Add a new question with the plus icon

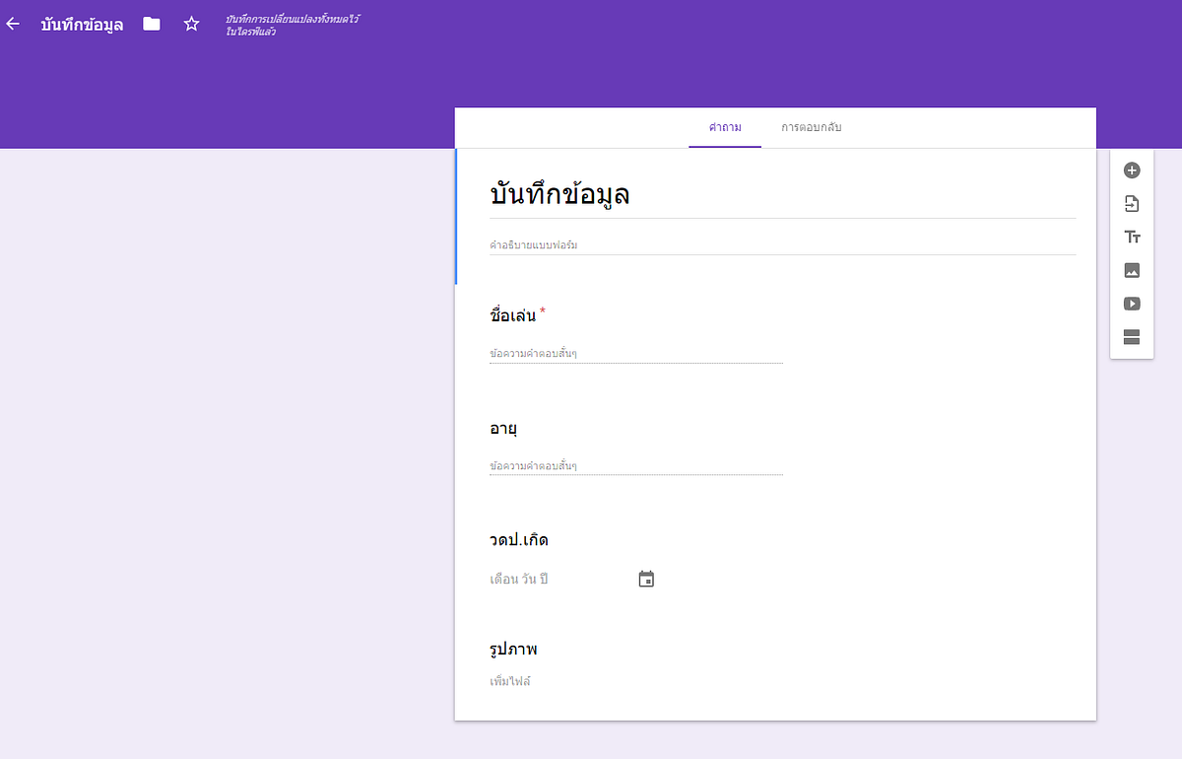(1131, 170)
